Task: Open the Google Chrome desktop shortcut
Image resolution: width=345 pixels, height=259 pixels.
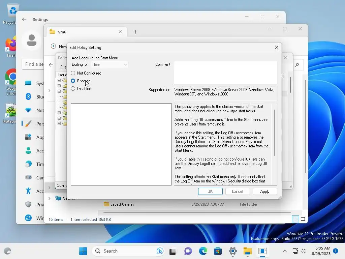Action: [11, 82]
